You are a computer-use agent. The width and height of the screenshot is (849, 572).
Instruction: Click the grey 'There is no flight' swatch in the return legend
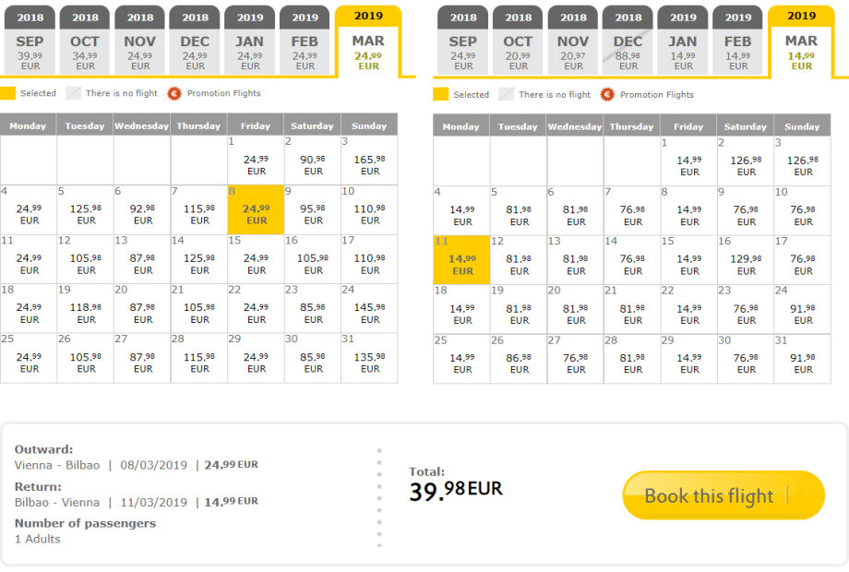tap(507, 94)
